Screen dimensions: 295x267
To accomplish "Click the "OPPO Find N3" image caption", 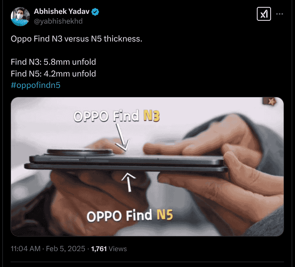I will (116, 117).
